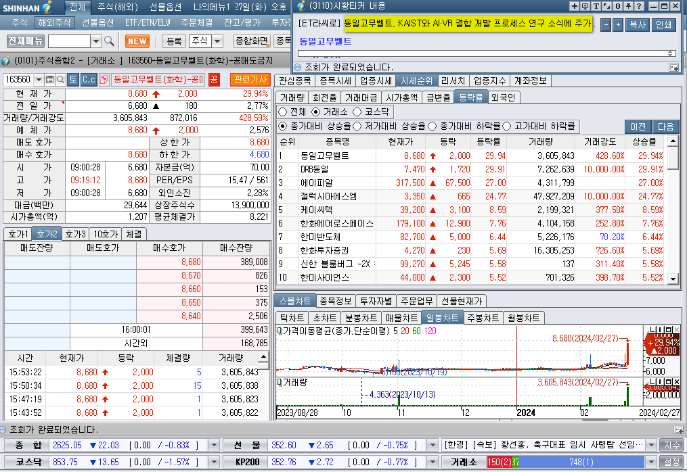
Task: Select 종가대비 하락율 radio option
Action: click(433, 126)
